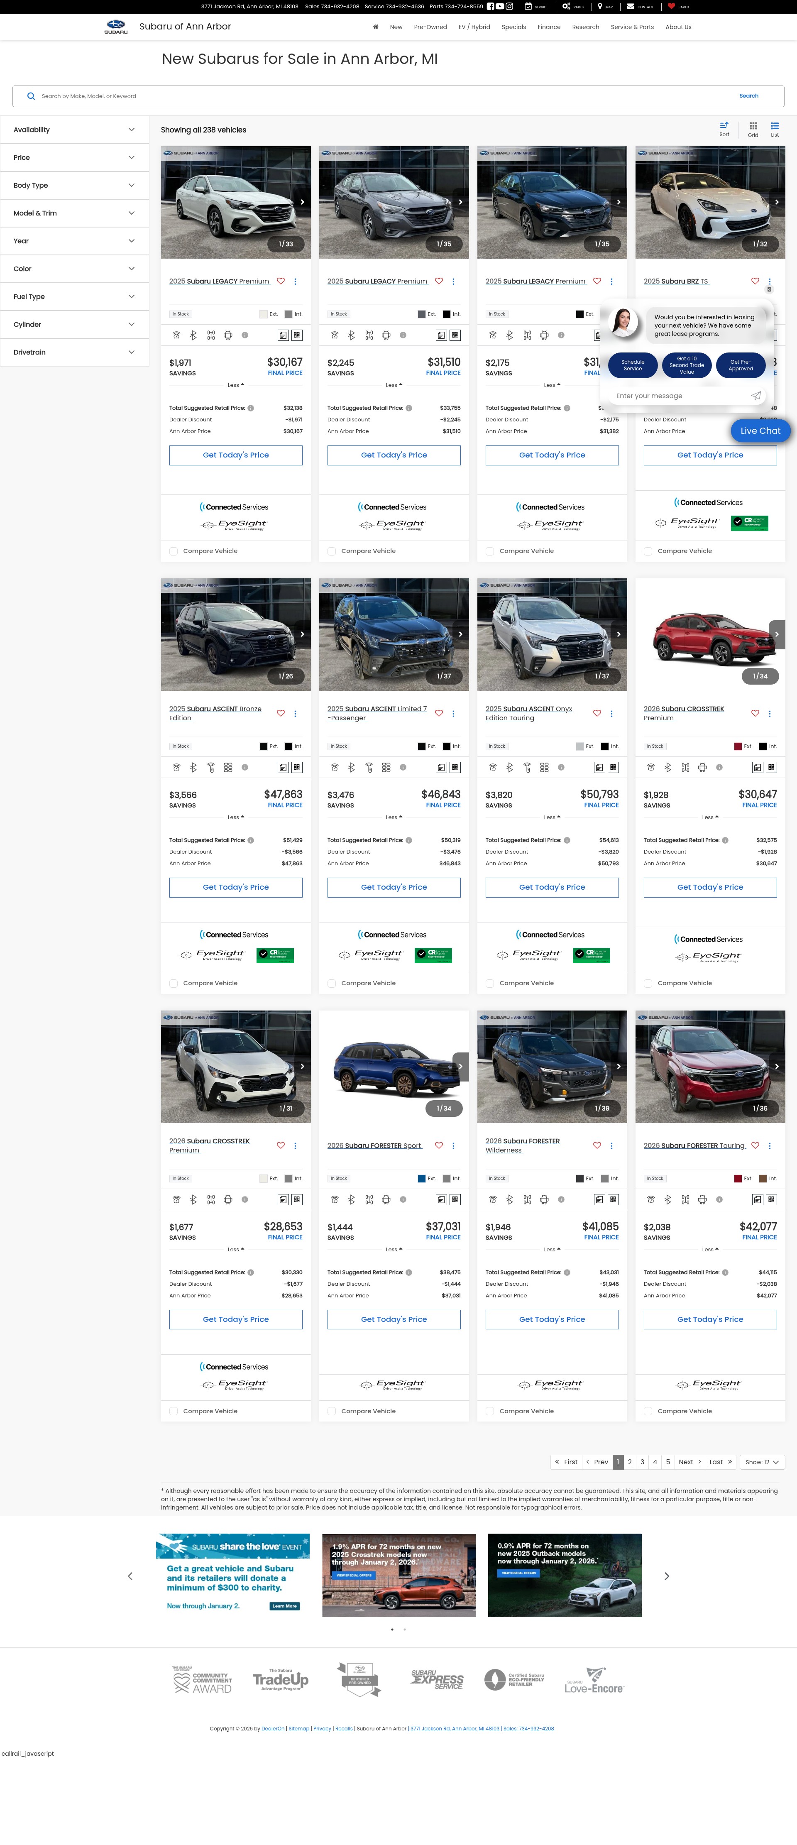This screenshot has height=1845, width=797.
Task: Check Compare Vehicle on $31,510 Legacy
Action: 332,551
